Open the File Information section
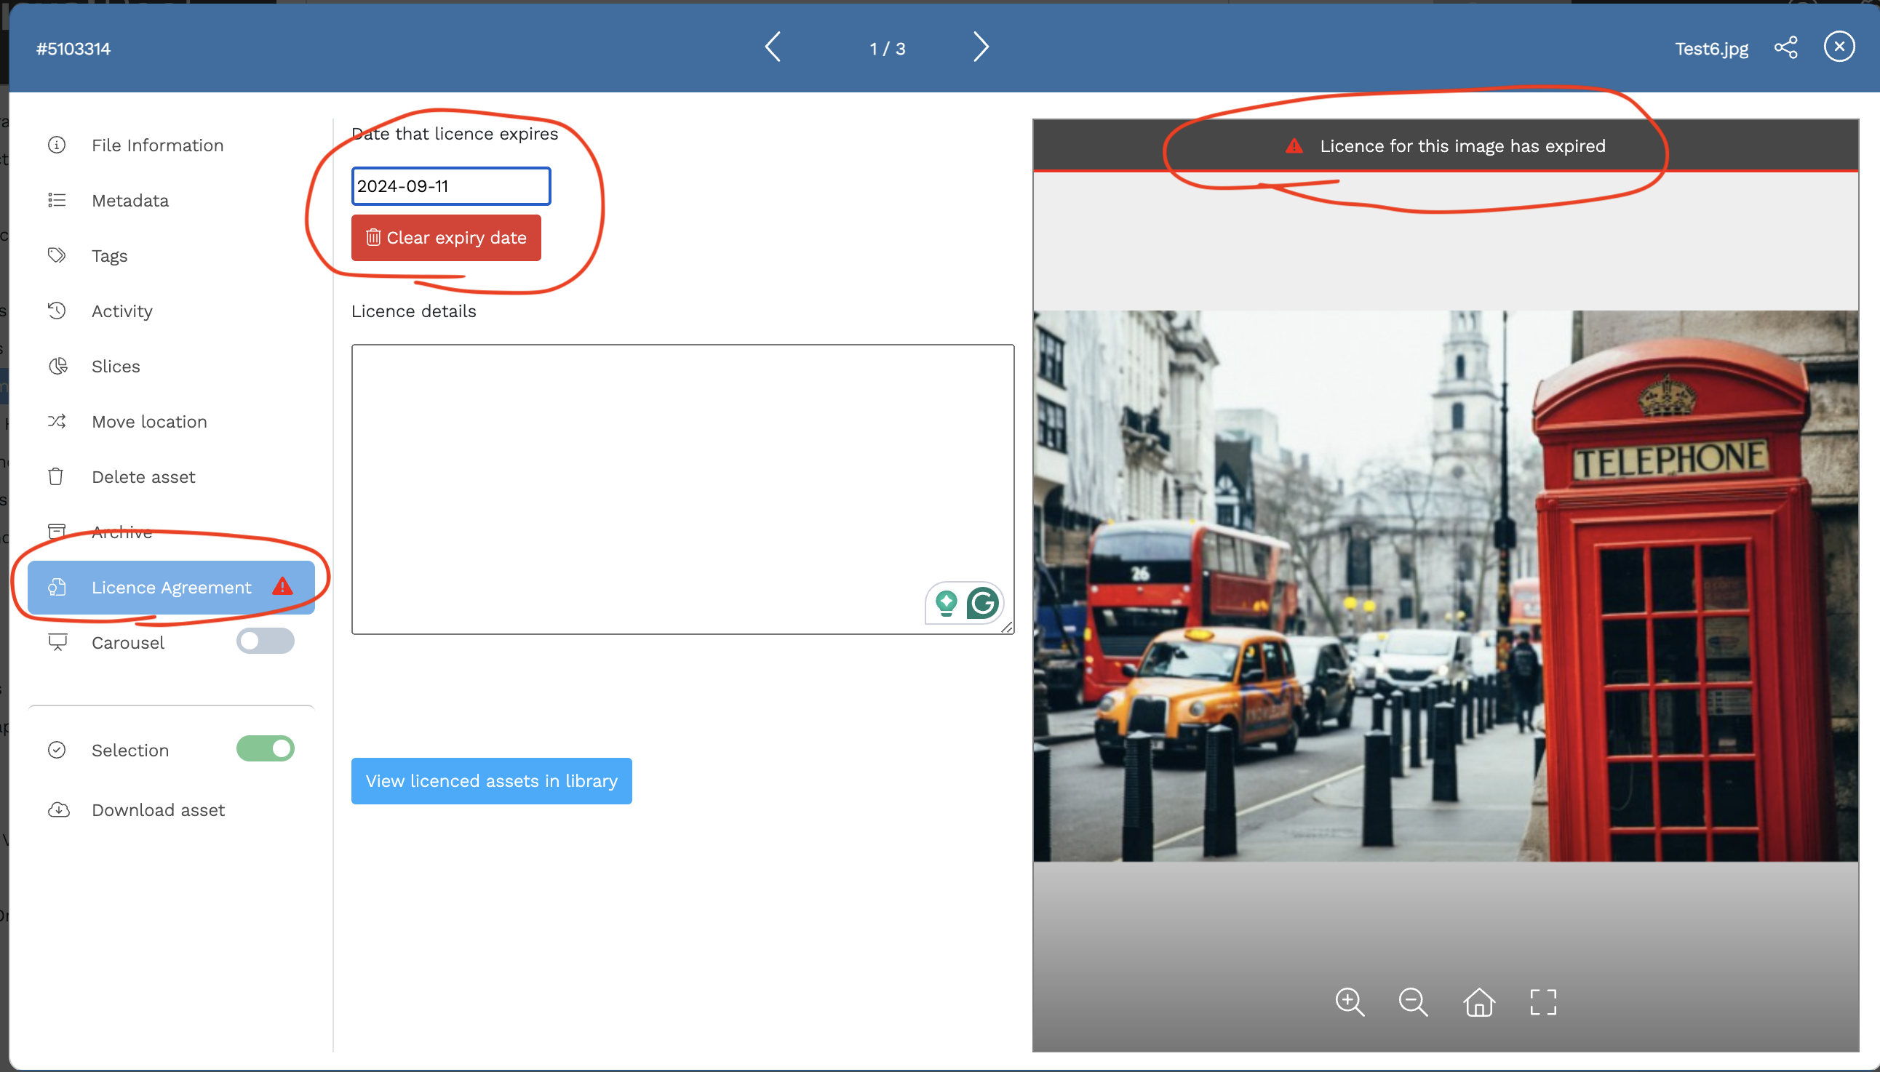 tap(157, 145)
